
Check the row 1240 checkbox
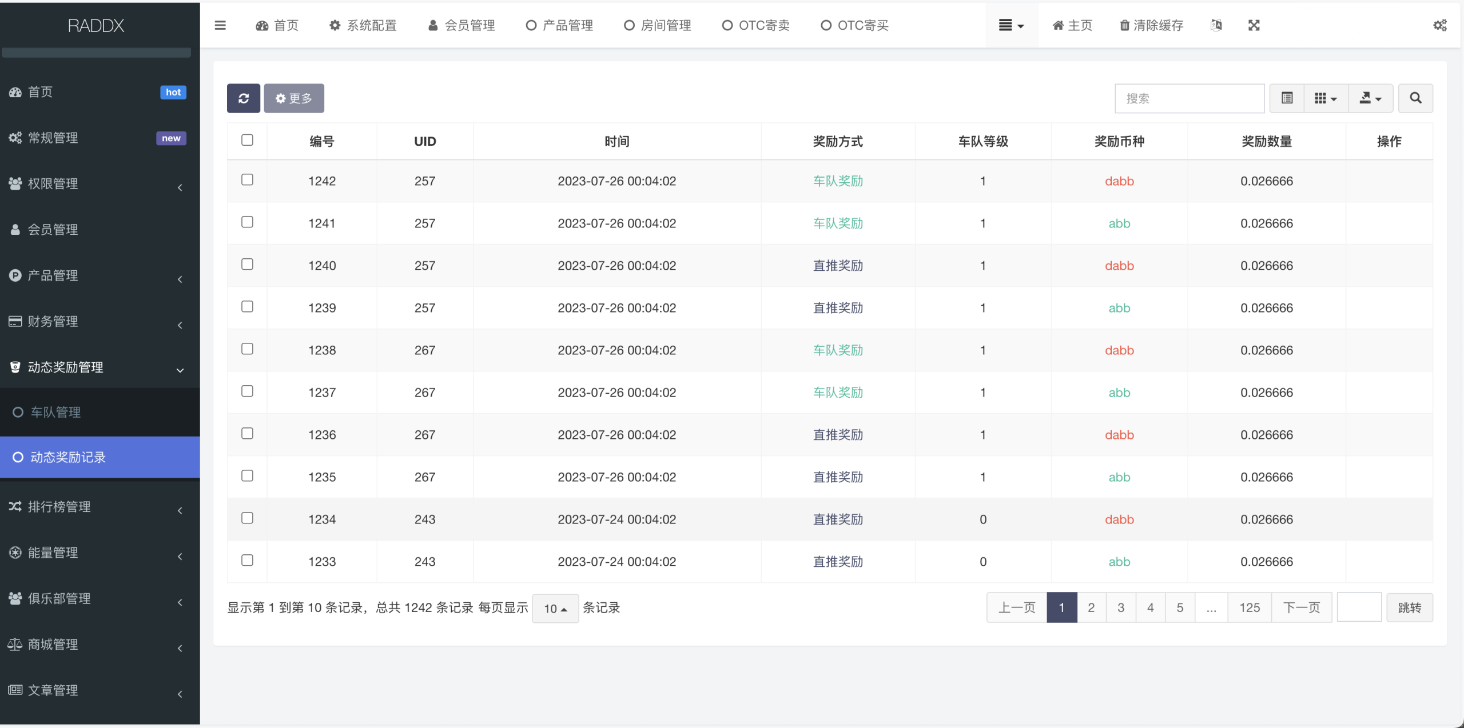coord(247,265)
